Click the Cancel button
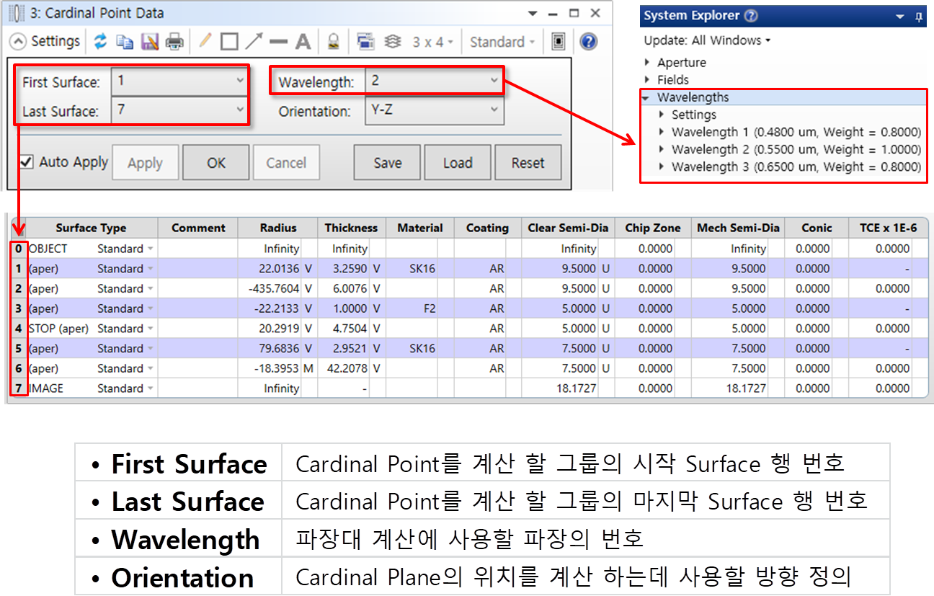The height and width of the screenshot is (596, 934). [x=286, y=163]
